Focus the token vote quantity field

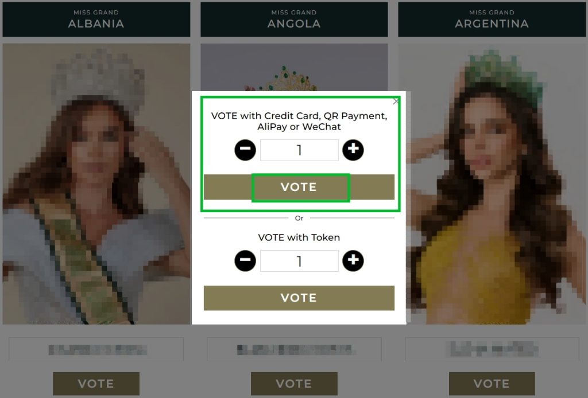tap(299, 261)
